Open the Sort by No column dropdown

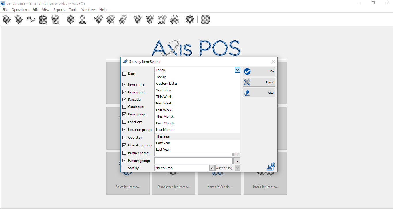(184, 168)
